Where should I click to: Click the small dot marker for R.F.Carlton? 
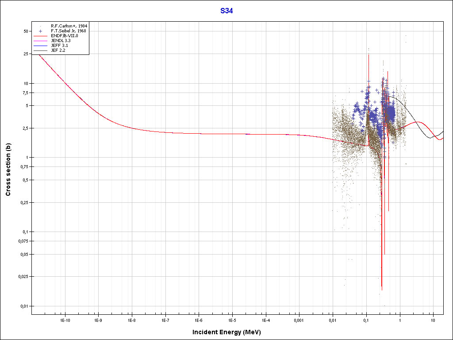pos(40,26)
